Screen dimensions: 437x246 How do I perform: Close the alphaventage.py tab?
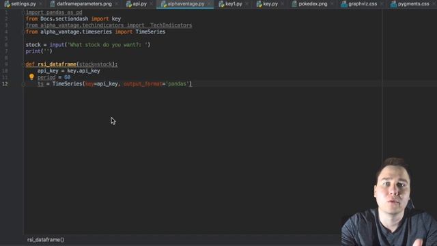[x=209, y=4]
